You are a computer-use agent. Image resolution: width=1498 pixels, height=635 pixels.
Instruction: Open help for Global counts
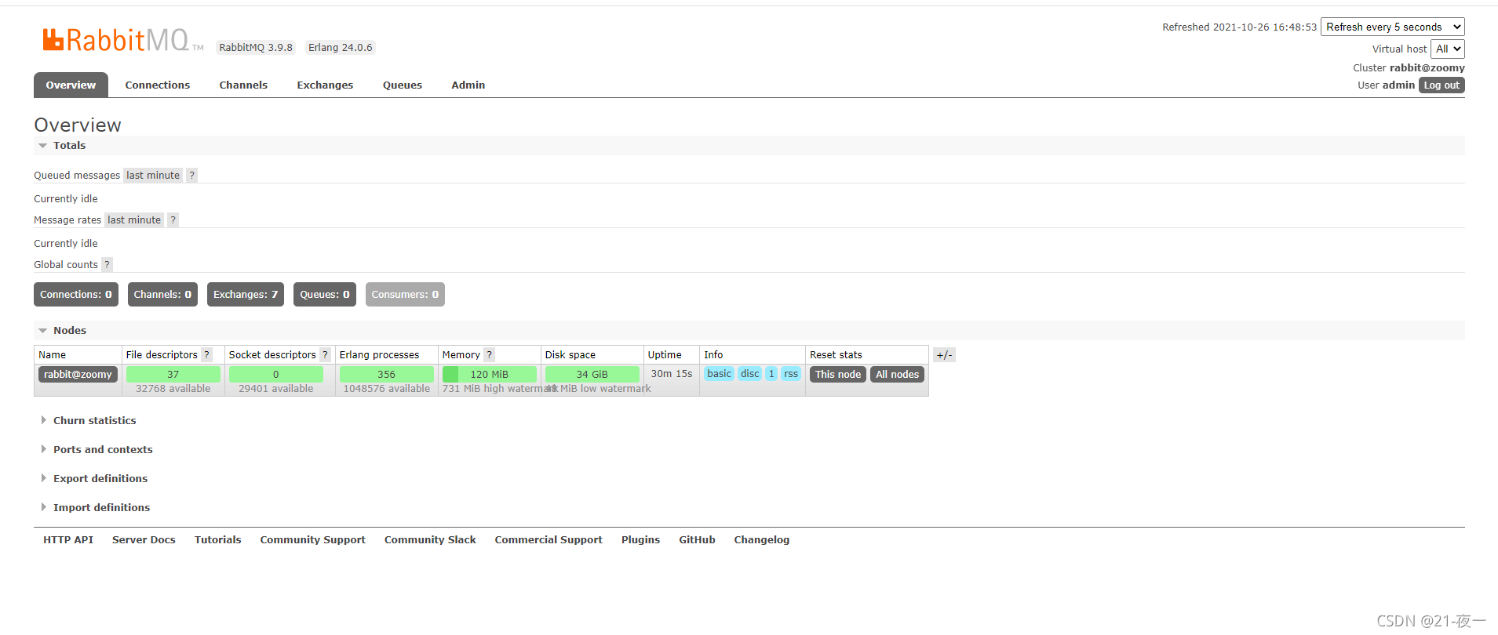coord(107,265)
